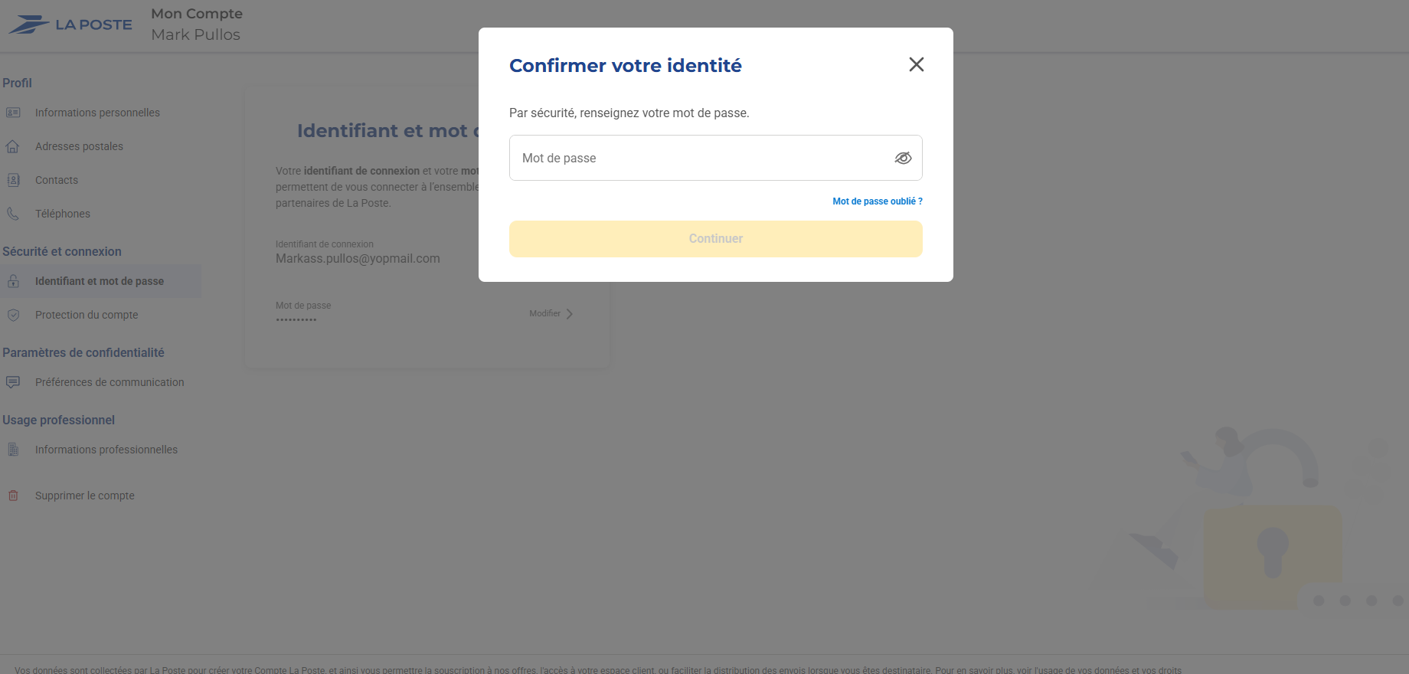1409x674 pixels.
Task: Click the building icon beside Informations professionnelles
Action: click(13, 450)
